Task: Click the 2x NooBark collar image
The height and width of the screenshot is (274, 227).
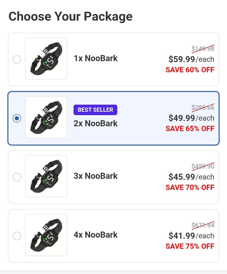Action: (x=46, y=117)
